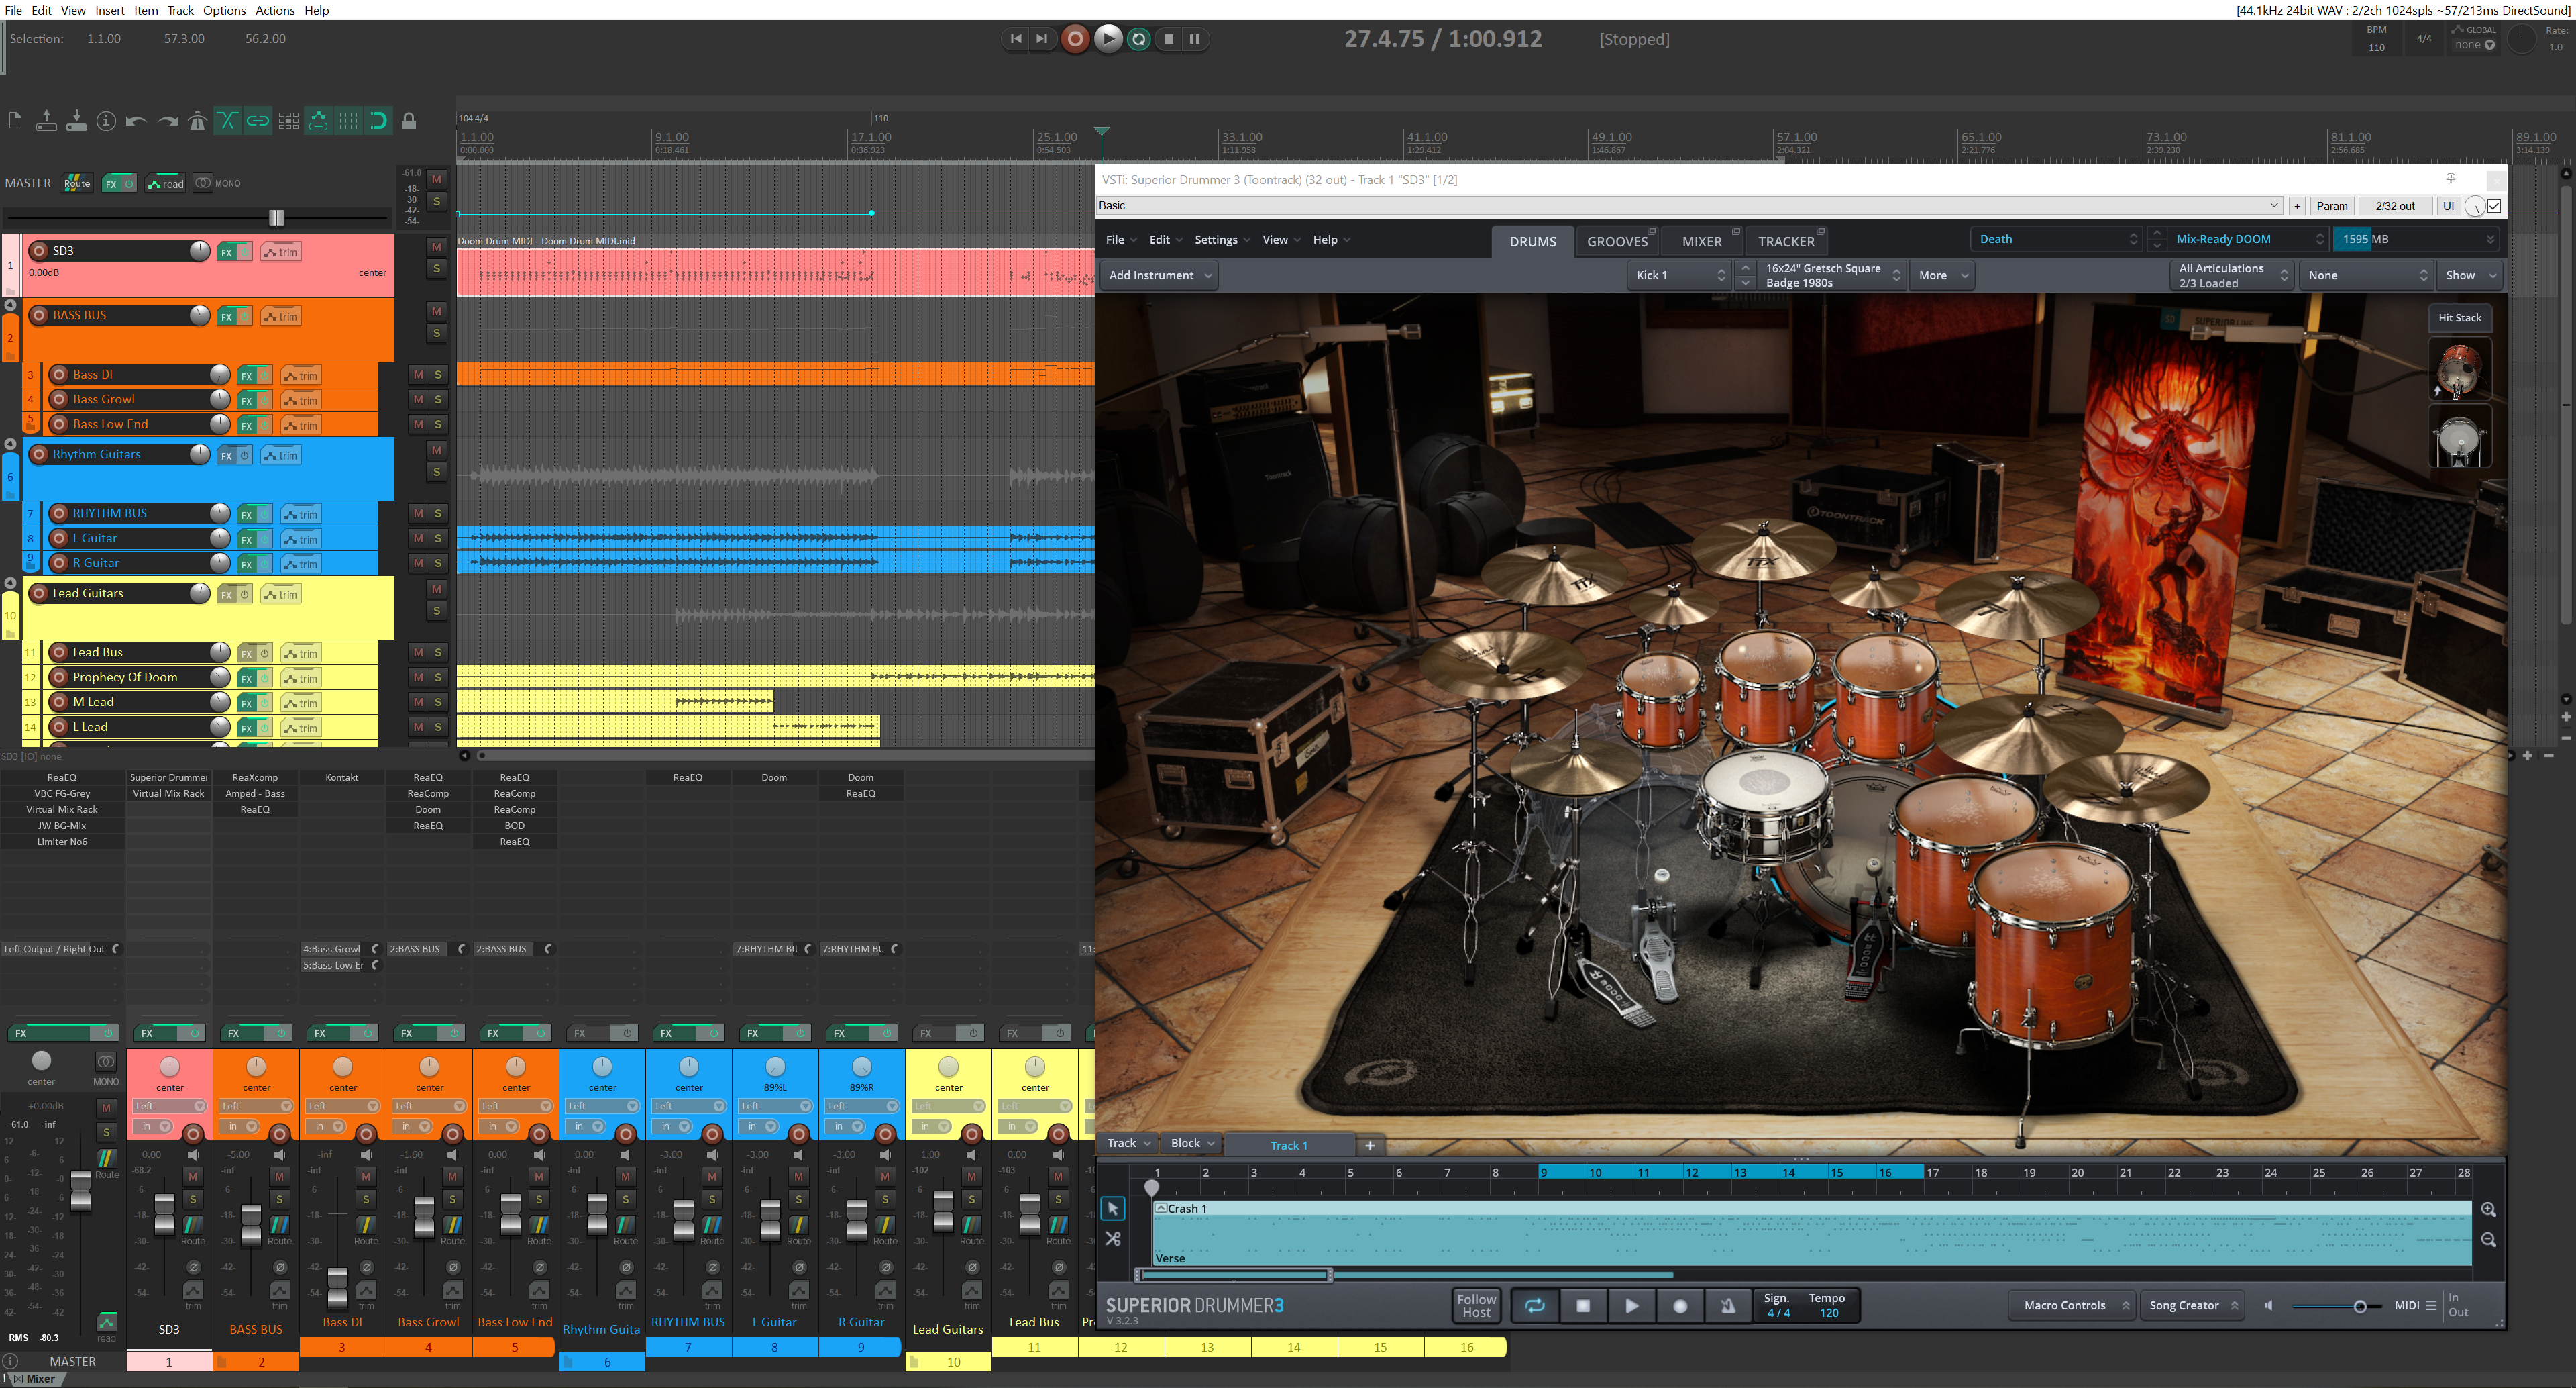
Task: Select the scissors cut tool in Superior Drummer
Action: [1112, 1239]
